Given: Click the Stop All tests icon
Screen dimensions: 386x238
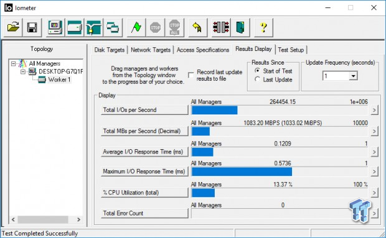Looking at the screenshot, I should pos(174,27).
